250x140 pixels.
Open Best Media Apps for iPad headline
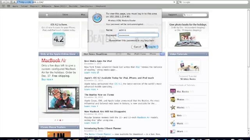(98, 61)
